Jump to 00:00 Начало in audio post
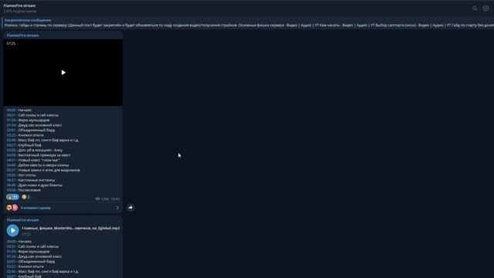This screenshot has height=278, width=494. pyautogui.click(x=11, y=242)
